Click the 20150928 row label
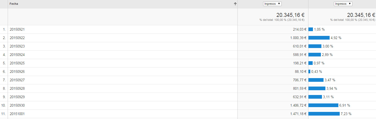This screenshot has width=376, height=119. [x=17, y=89]
